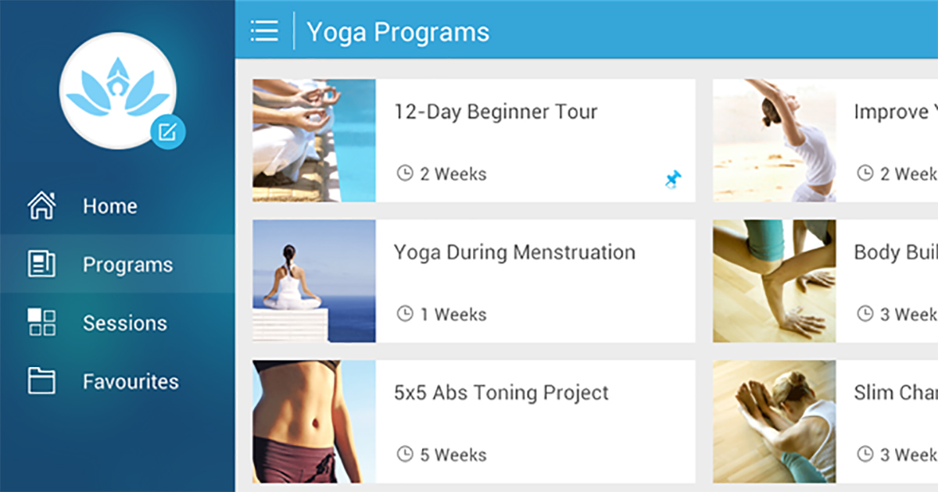Open Yoga During Menstruation program
938x492 pixels.
(x=474, y=281)
